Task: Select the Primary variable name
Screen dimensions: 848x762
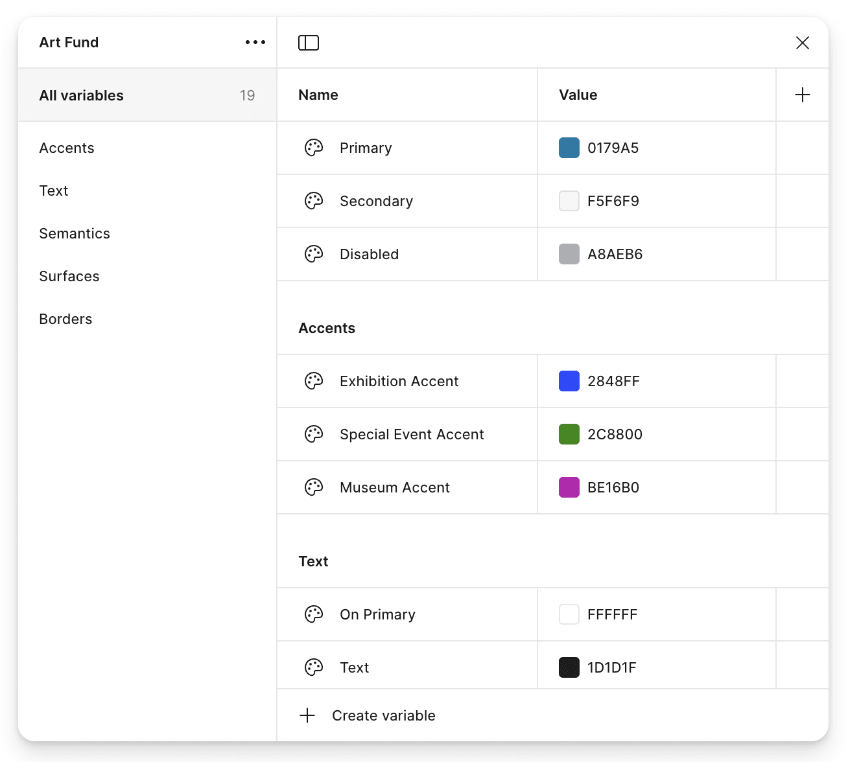Action: pyautogui.click(x=366, y=148)
